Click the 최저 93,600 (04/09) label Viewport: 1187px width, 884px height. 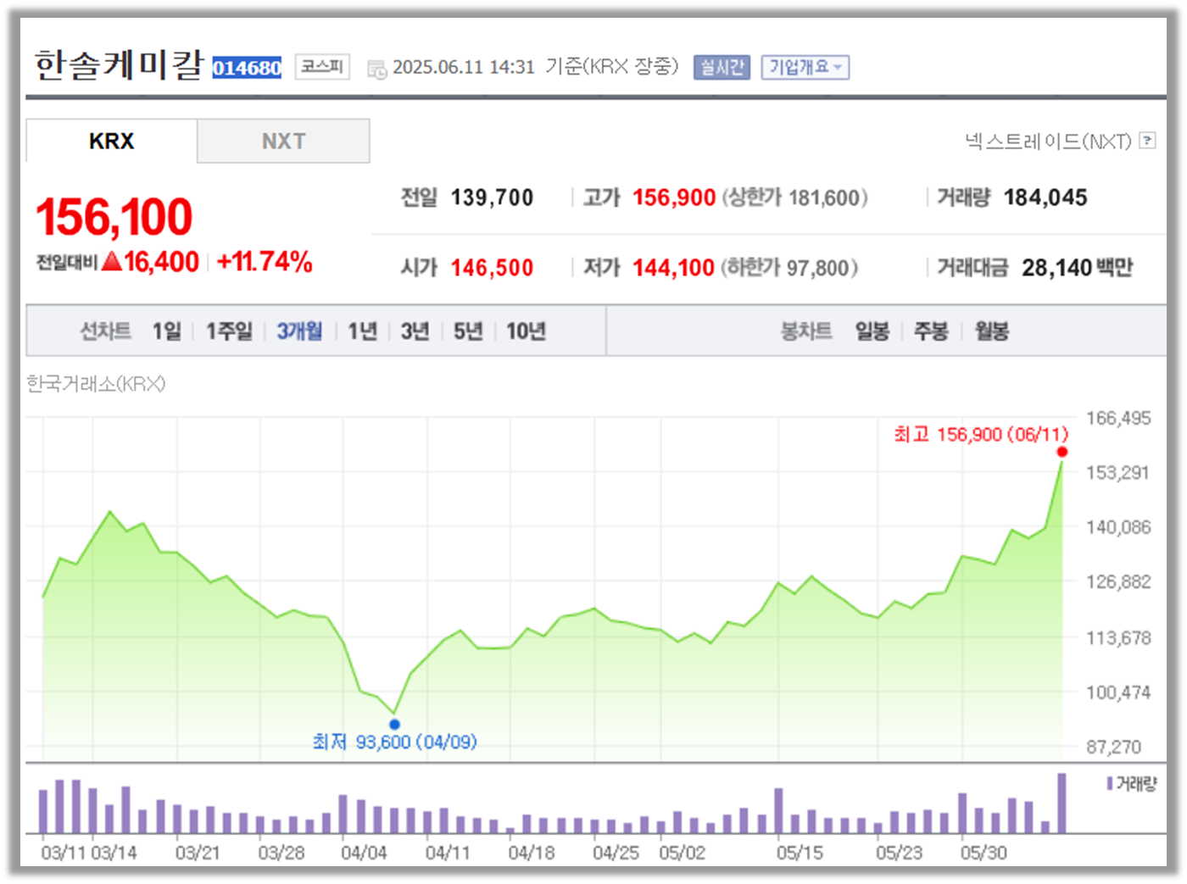coord(394,742)
